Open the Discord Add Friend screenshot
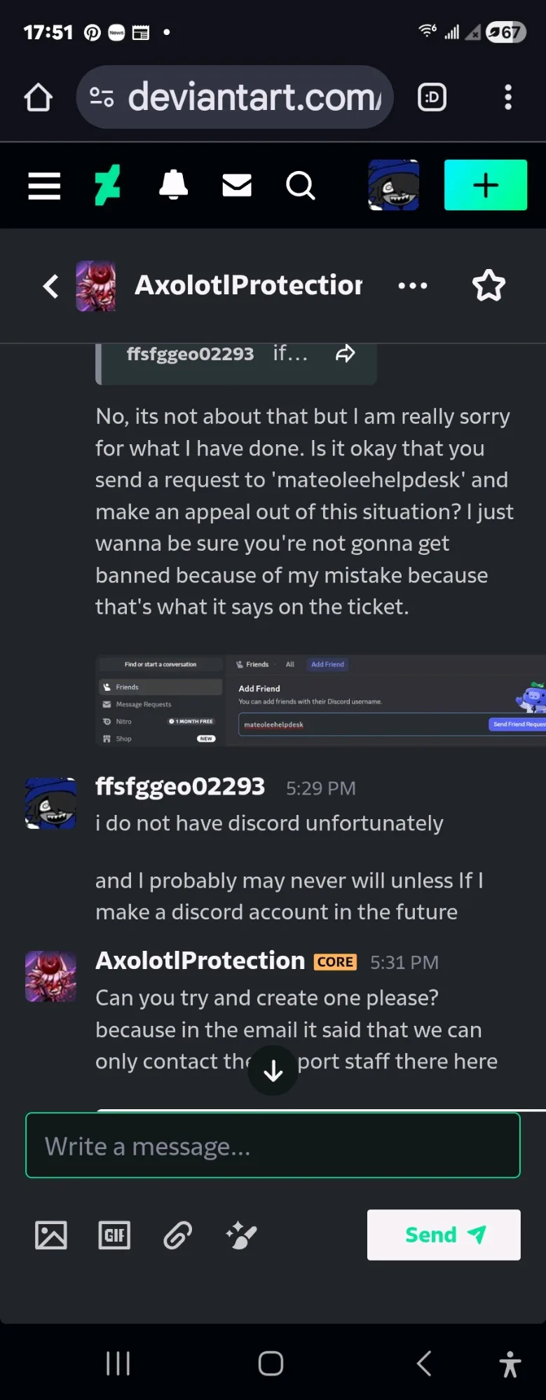546x1400 pixels. [320, 700]
